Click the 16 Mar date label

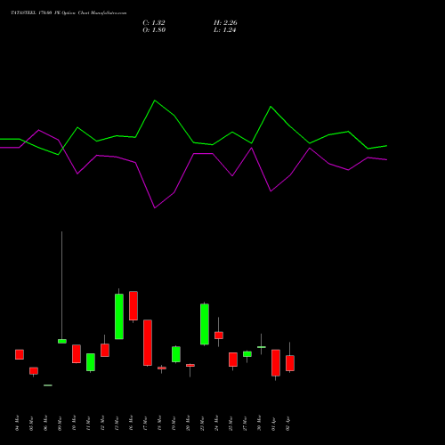(x=131, y=423)
